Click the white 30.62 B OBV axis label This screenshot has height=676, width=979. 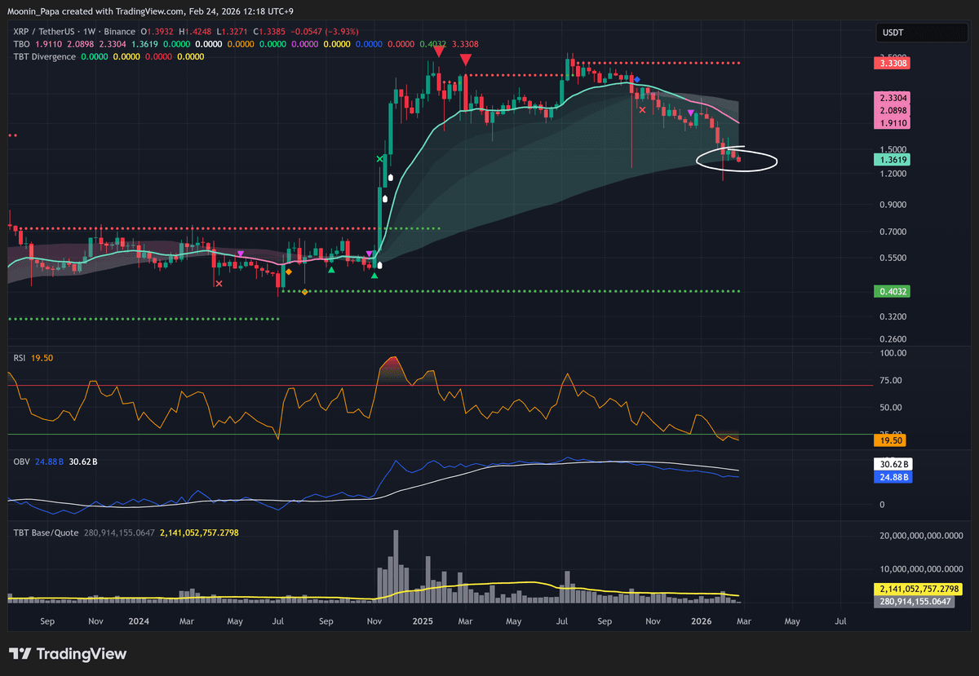(x=892, y=464)
